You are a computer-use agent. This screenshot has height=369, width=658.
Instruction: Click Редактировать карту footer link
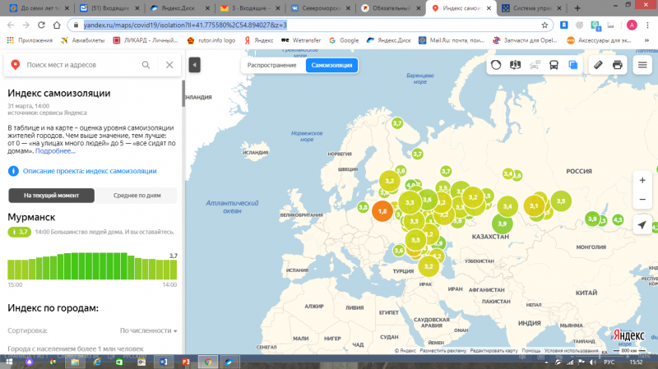(494, 351)
